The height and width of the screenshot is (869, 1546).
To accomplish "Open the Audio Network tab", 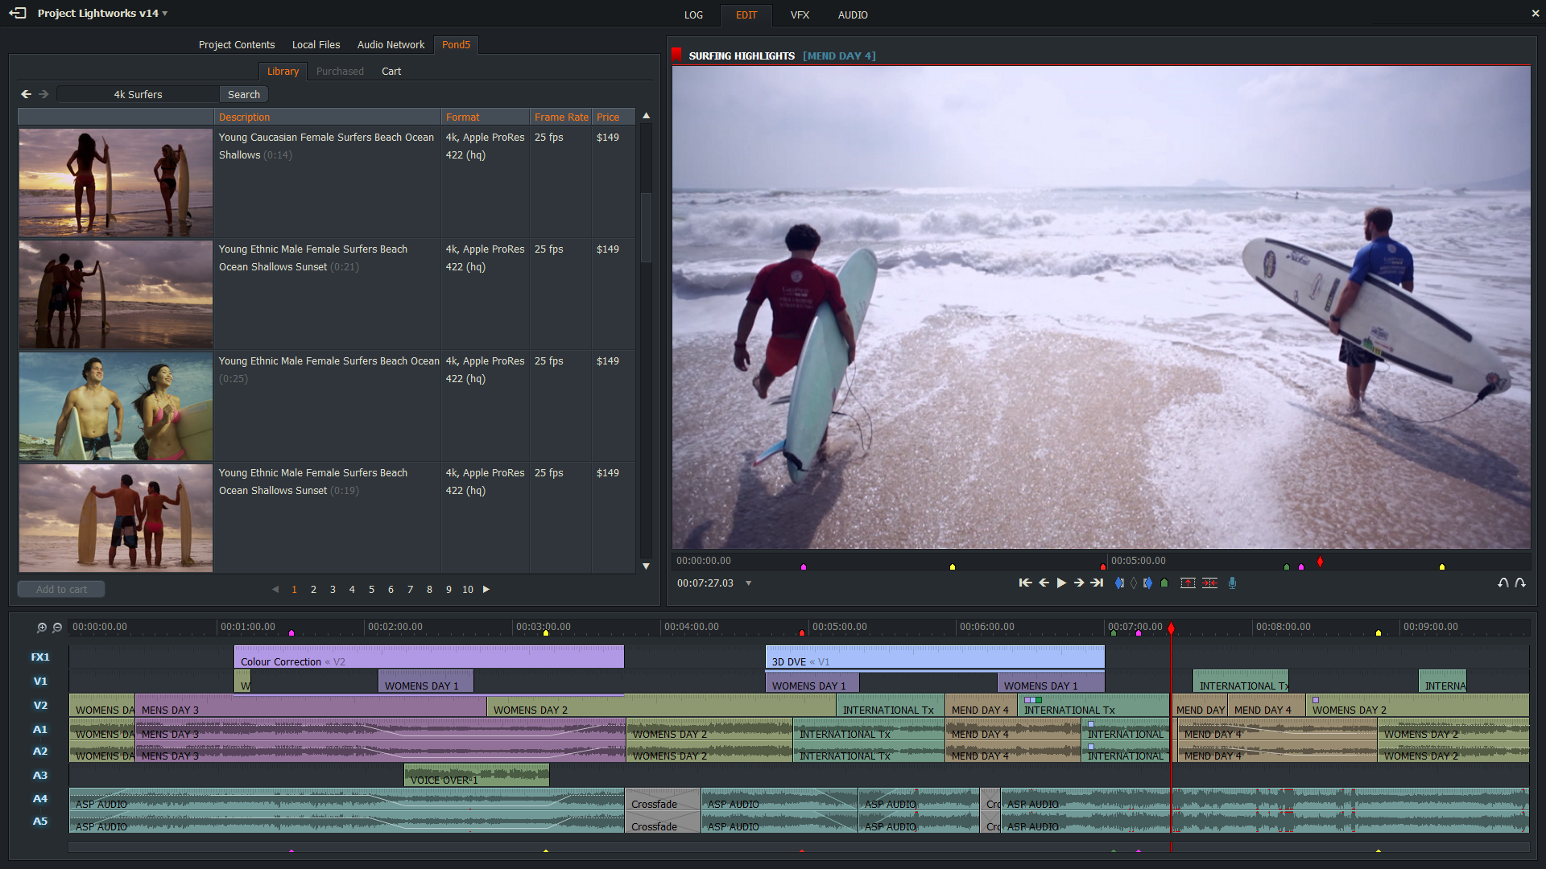I will point(391,45).
